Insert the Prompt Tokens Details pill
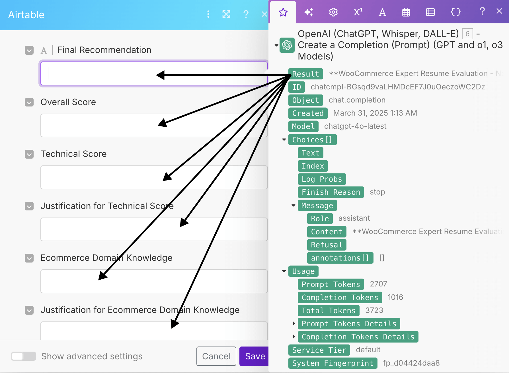 coord(349,323)
